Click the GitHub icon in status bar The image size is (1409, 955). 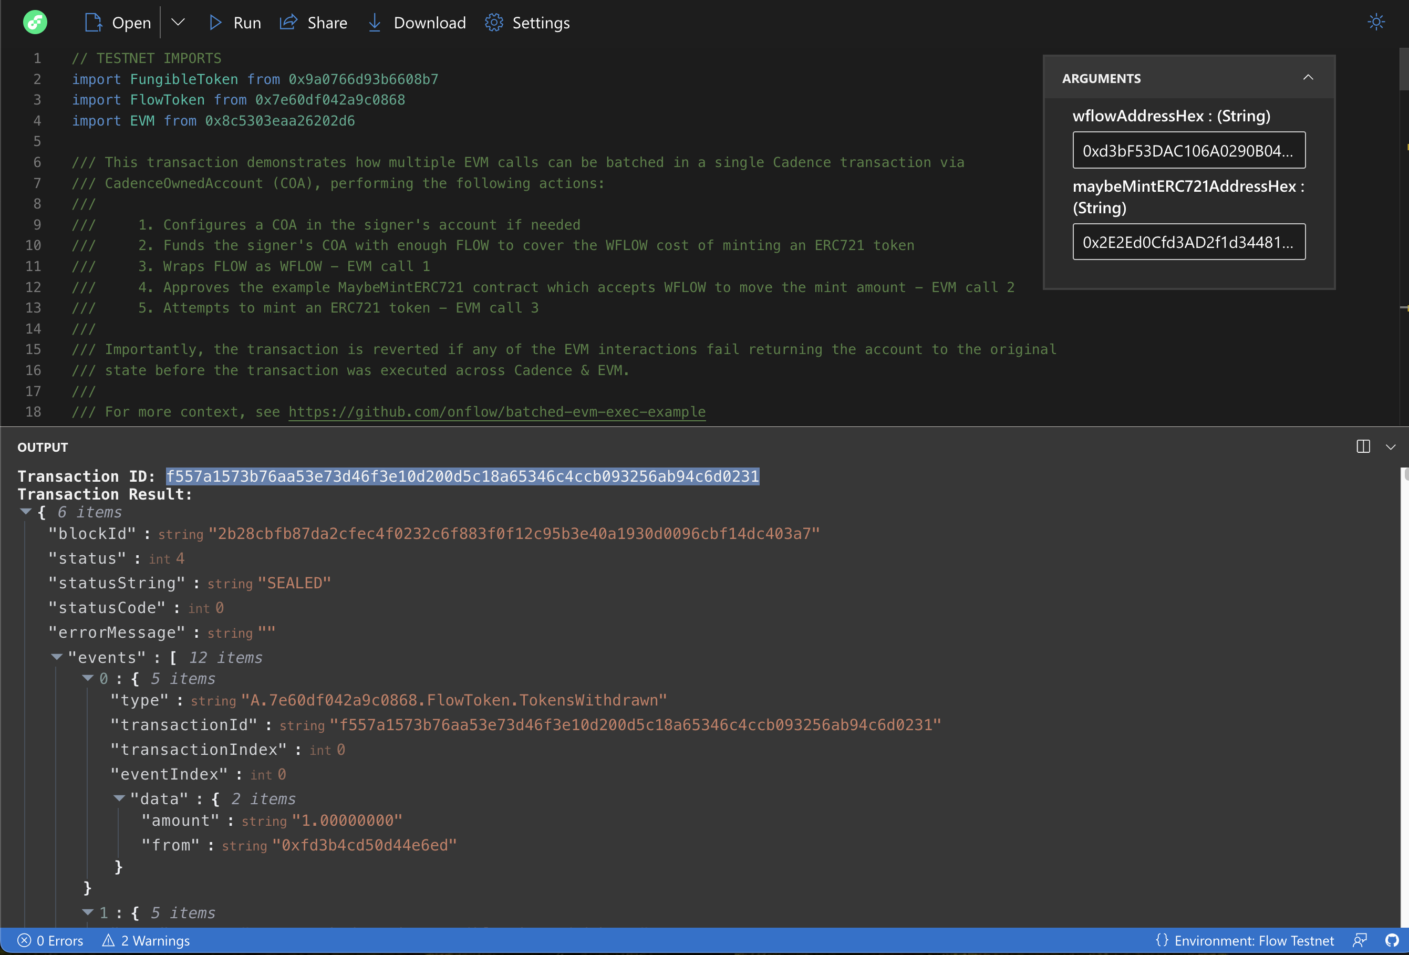pos(1391,939)
